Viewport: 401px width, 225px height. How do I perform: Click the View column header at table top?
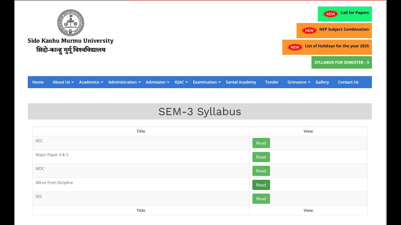308,131
